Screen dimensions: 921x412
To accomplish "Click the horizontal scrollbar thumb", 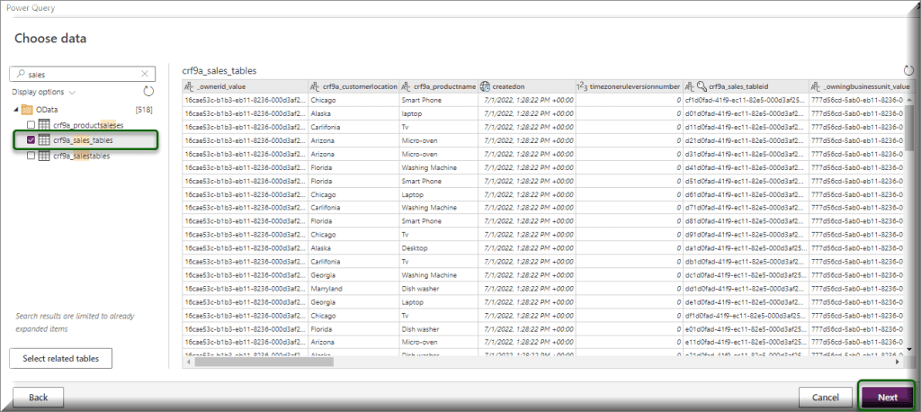I will tap(264, 363).
